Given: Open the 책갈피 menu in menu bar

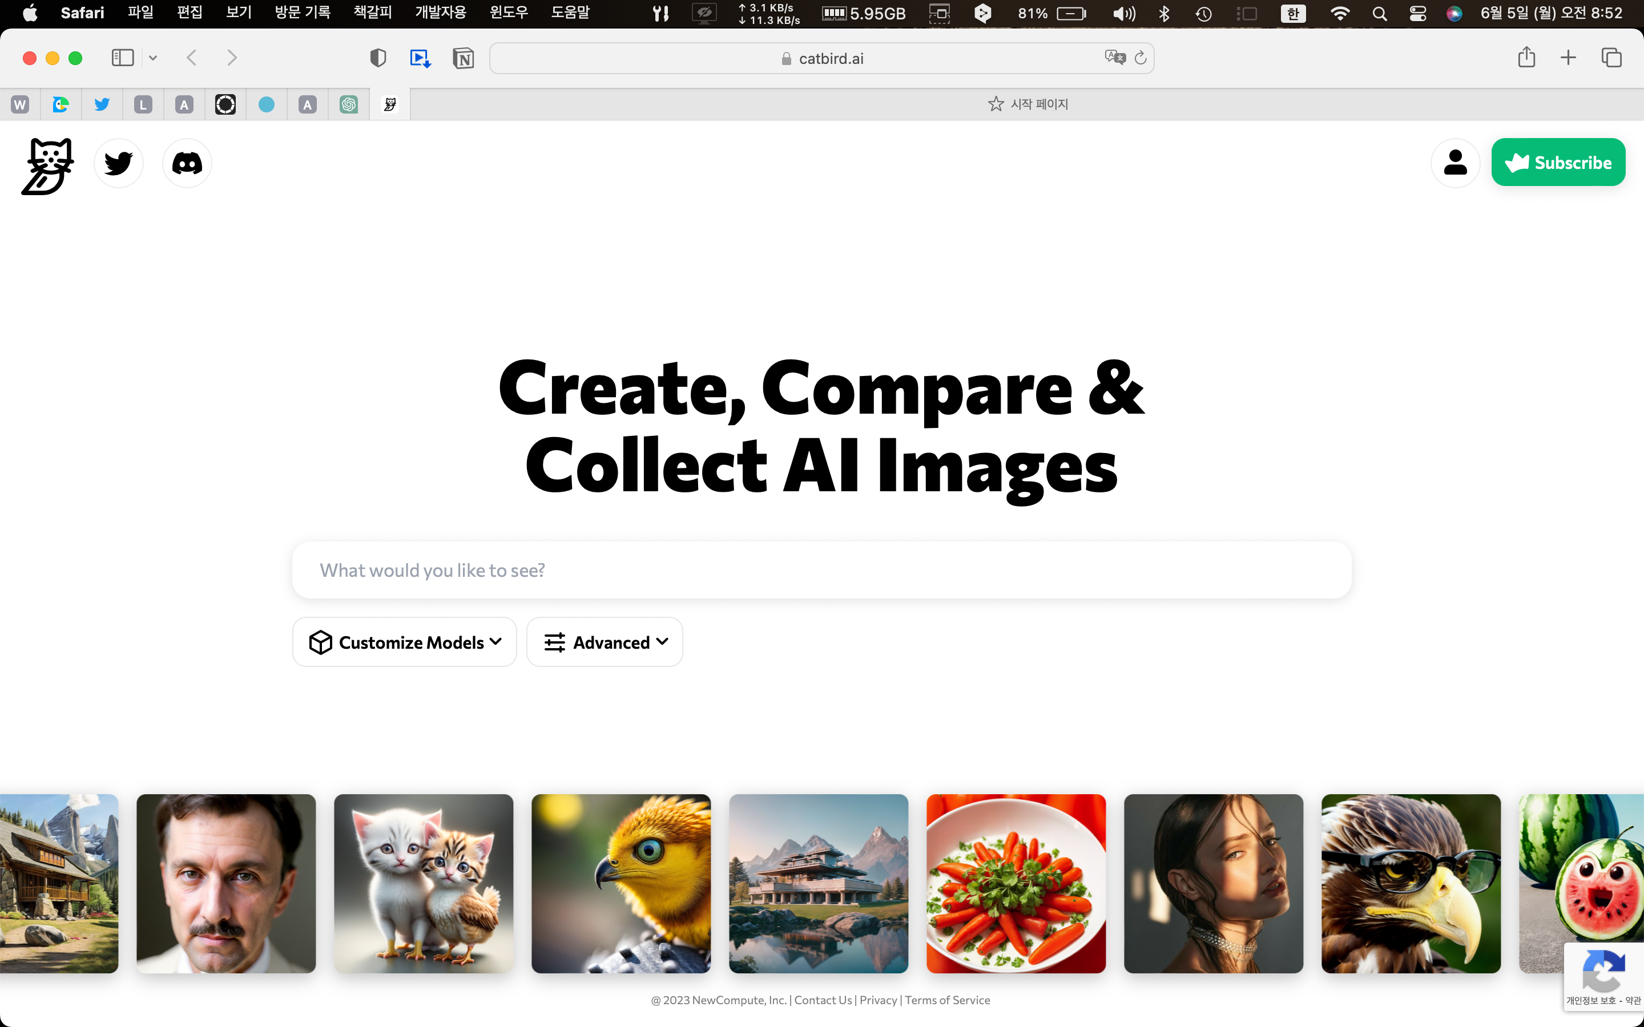Looking at the screenshot, I should (372, 13).
